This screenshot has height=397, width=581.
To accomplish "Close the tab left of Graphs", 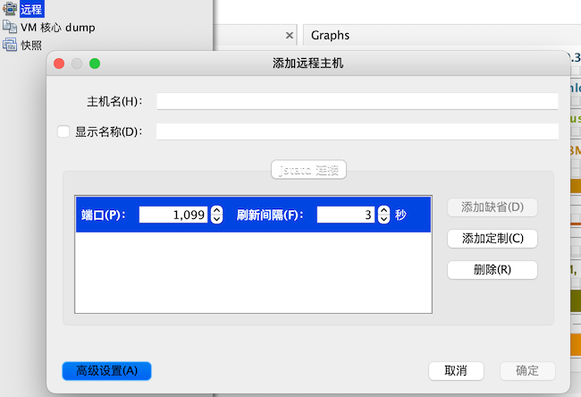I will (289, 36).
